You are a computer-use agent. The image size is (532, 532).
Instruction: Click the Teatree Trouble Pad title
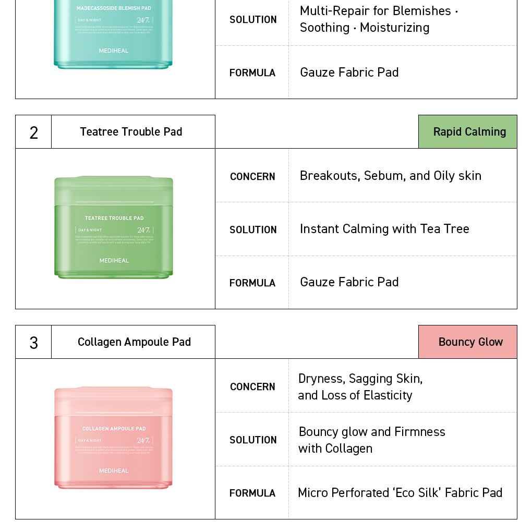pyautogui.click(x=131, y=132)
